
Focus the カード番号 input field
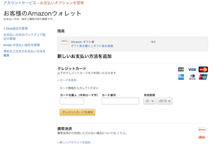[x=120, y=101]
